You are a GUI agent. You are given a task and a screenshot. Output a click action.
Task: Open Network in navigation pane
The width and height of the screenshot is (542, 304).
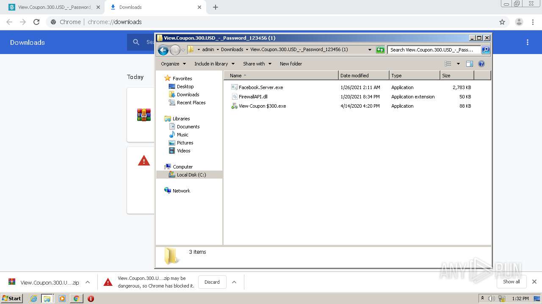pyautogui.click(x=181, y=191)
